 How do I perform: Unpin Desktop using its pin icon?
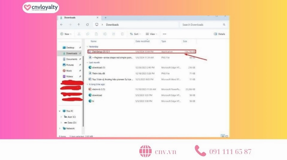pyautogui.click(x=80, y=48)
